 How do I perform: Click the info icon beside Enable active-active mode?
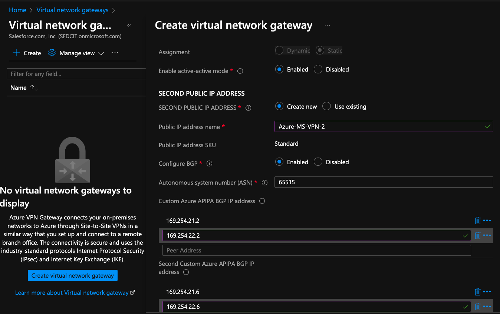coord(240,71)
